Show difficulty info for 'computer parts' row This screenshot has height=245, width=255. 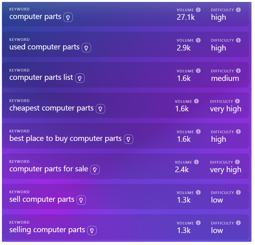coord(238,10)
